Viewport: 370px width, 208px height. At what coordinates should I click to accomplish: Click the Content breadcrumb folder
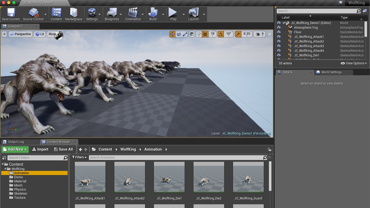[x=105, y=149]
